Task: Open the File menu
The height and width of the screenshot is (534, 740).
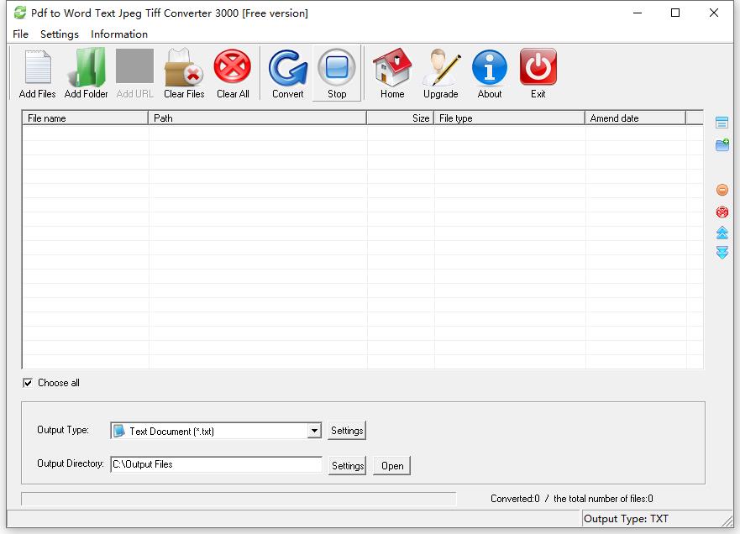Action: 20,34
